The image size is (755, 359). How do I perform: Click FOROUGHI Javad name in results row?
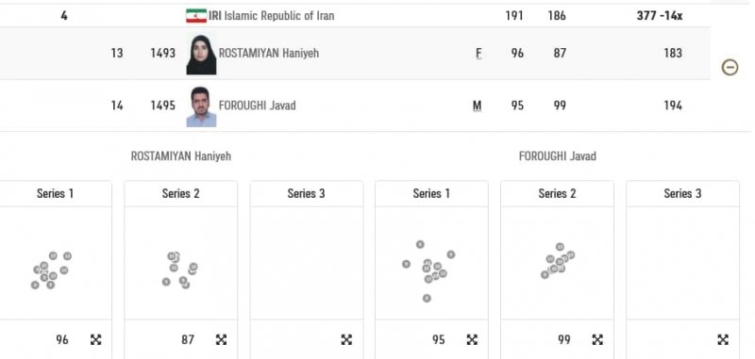[x=257, y=106]
